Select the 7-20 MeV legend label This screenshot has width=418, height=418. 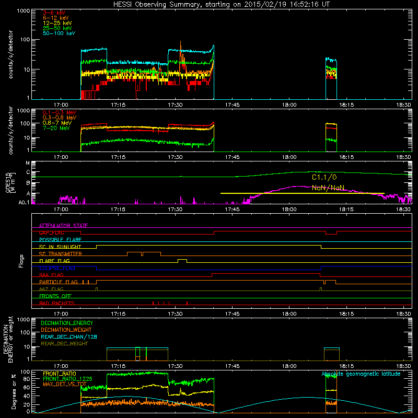click(x=56, y=128)
